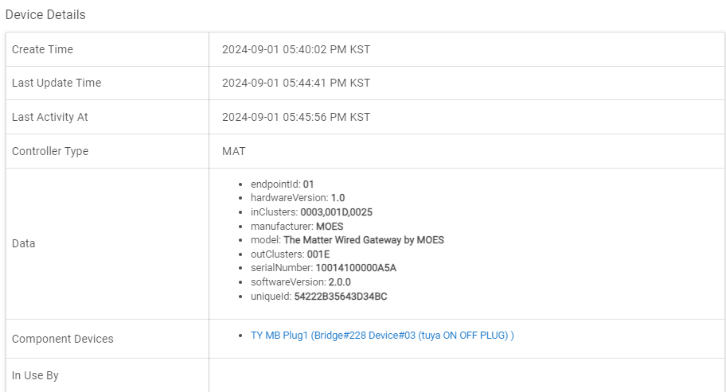Click the Last Update Time value 05:44:41 PM
726x392 pixels.
tap(295, 83)
